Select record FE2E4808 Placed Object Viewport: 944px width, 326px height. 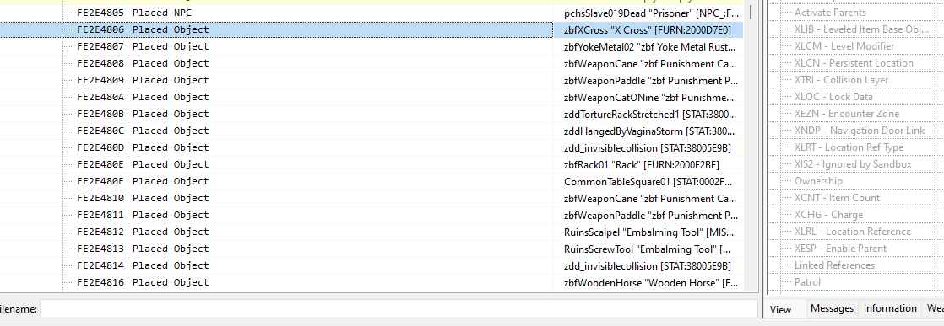click(143, 63)
